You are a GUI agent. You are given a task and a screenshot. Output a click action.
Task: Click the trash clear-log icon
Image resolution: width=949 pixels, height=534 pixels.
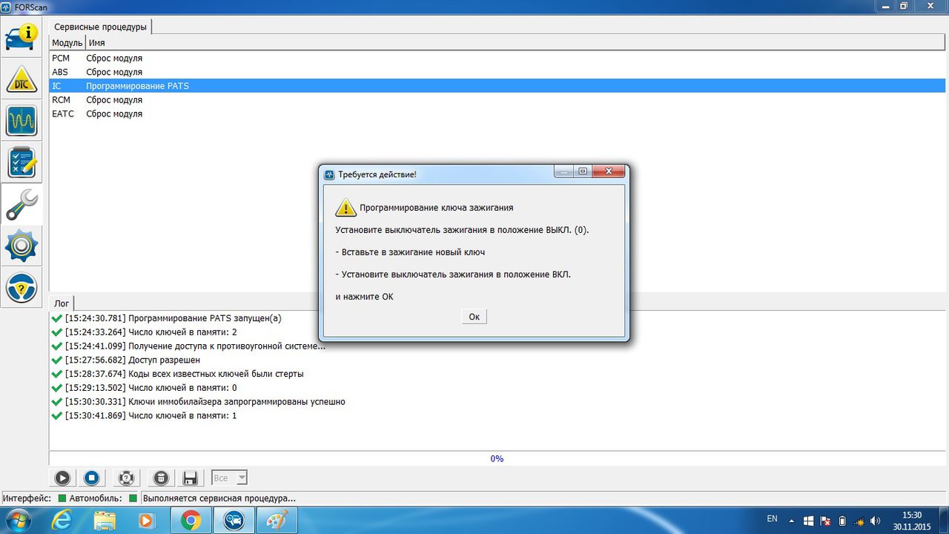pyautogui.click(x=162, y=478)
